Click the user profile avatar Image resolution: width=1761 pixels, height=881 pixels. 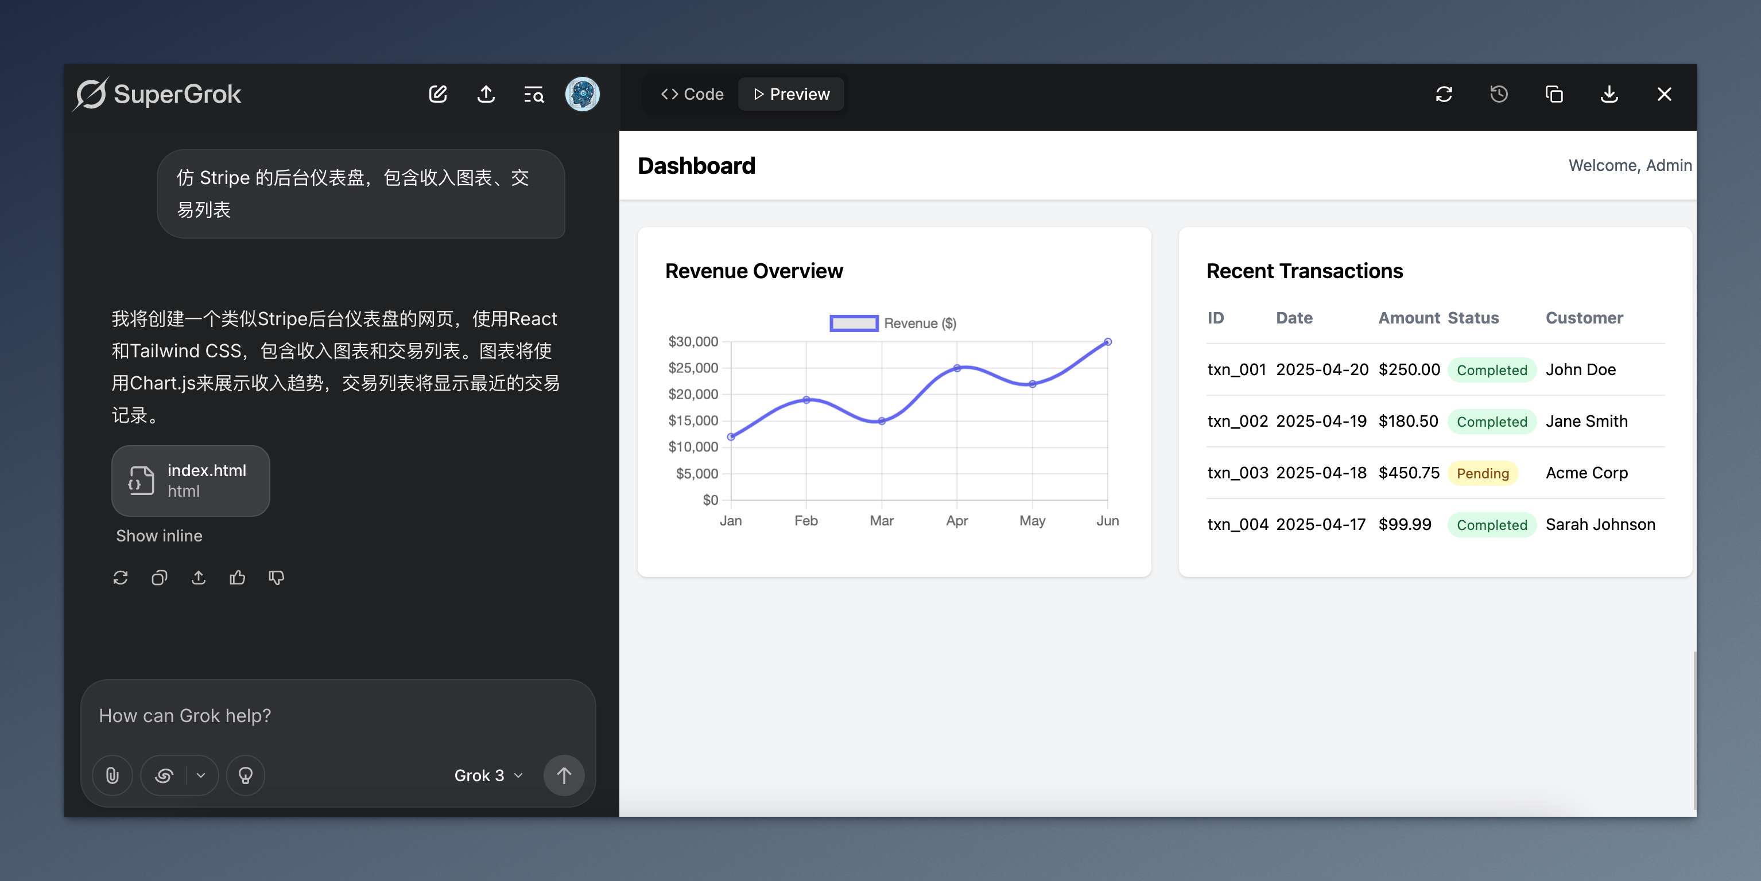click(582, 94)
